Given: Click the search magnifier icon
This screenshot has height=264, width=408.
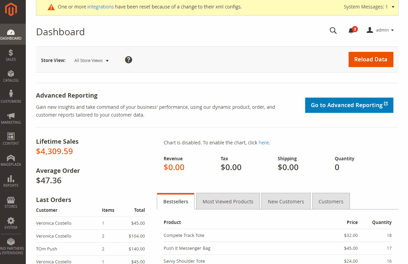Looking at the screenshot, I should pos(333,31).
